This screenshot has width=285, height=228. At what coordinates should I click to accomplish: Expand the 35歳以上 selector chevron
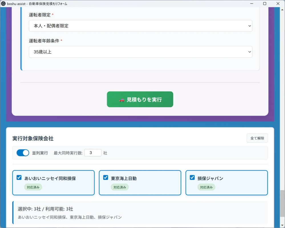[249, 52]
